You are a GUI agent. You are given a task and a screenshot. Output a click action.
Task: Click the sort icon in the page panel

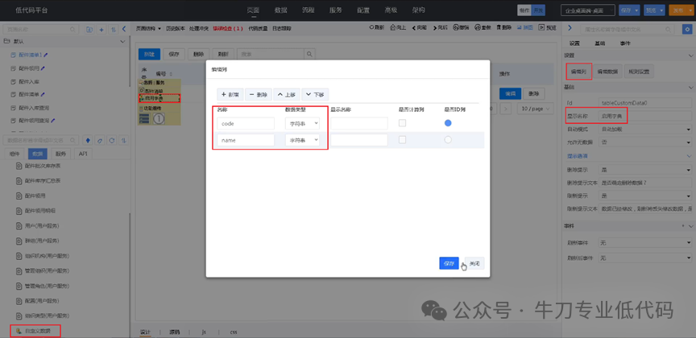[114, 29]
